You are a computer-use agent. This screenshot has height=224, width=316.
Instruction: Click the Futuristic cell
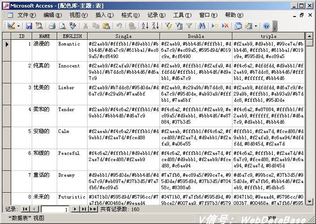click(72, 199)
